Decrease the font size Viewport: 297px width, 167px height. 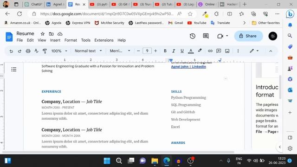138,51
